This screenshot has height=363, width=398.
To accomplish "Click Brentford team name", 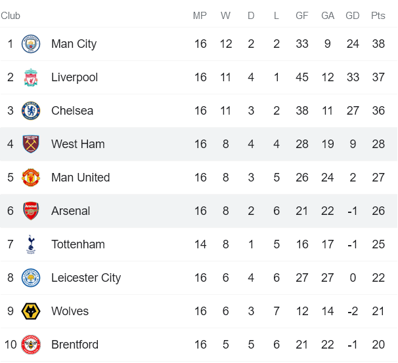I will click(75, 345).
